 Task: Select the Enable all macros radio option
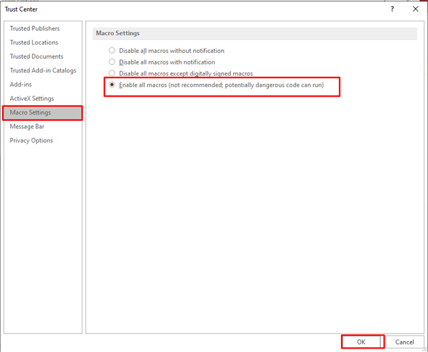pyautogui.click(x=112, y=86)
